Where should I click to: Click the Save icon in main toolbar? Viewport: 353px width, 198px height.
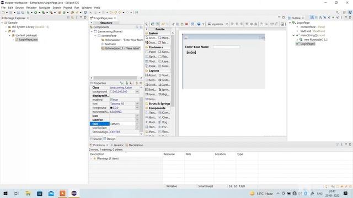[x=18, y=13]
